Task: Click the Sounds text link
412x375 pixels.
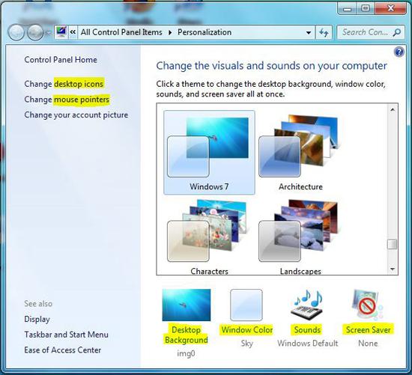Action: click(307, 330)
